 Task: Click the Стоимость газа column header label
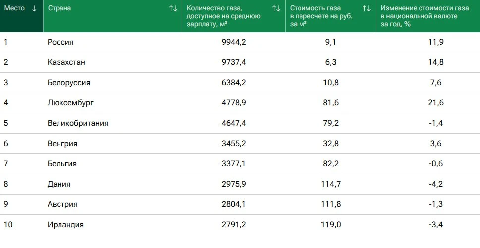[x=321, y=16]
